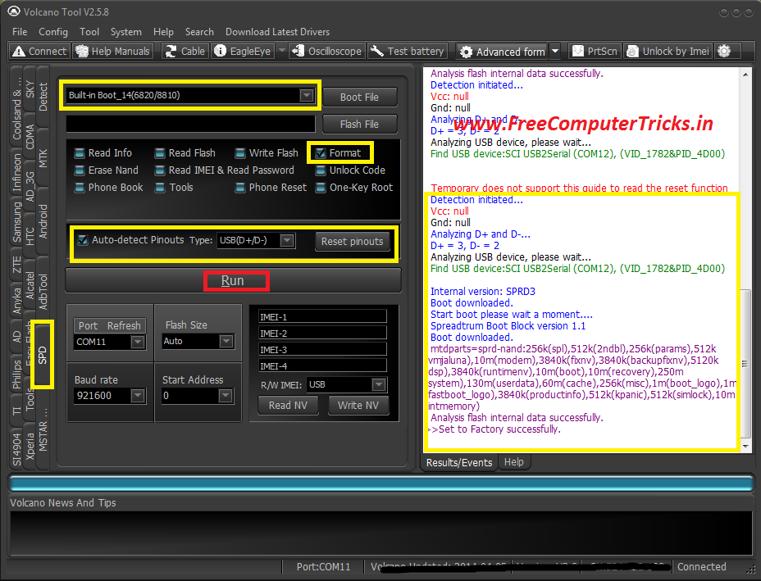The height and width of the screenshot is (581, 761).
Task: Uncheck the Format checkbox
Action: coord(321,153)
